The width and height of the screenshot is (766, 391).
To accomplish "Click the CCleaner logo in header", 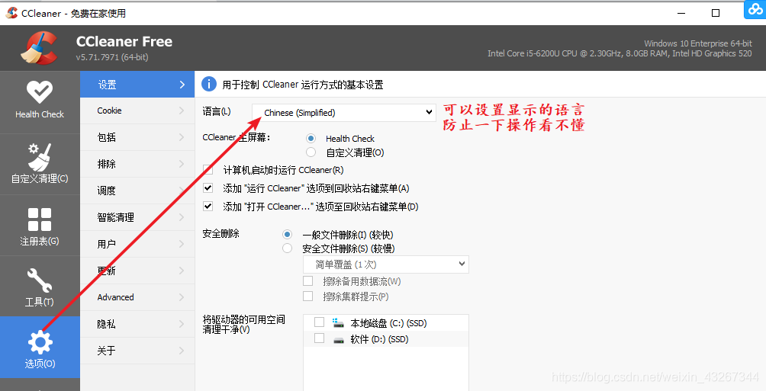I will [x=39, y=48].
